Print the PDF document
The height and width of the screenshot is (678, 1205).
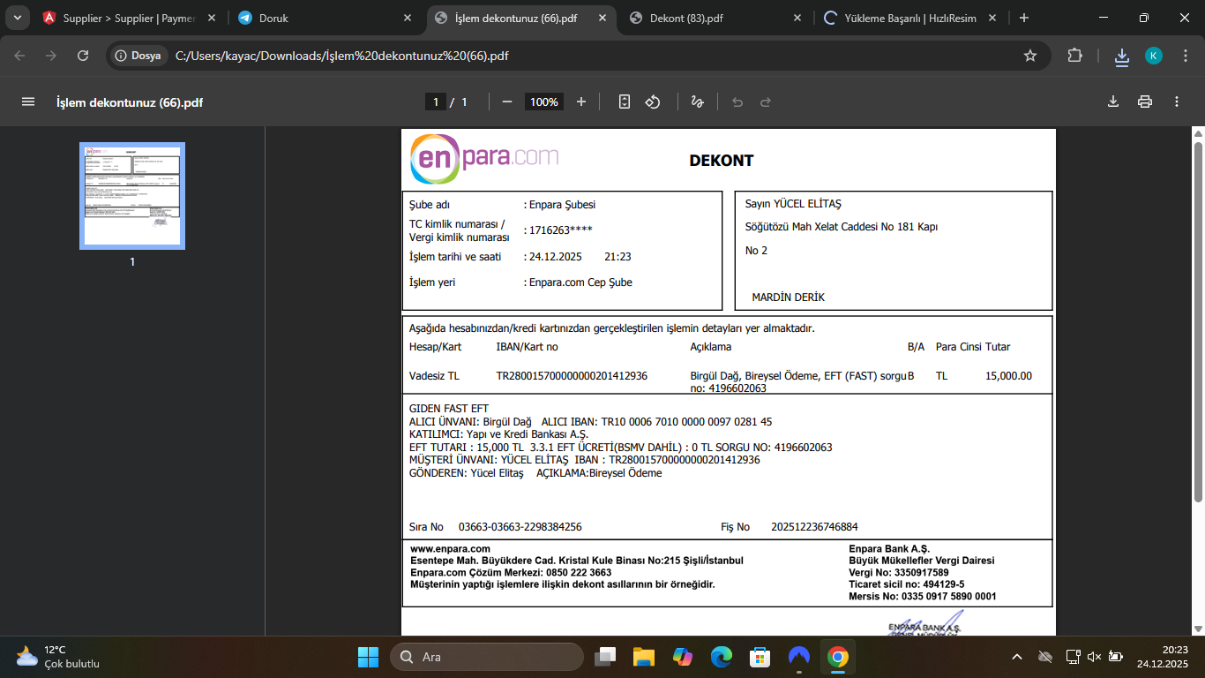coord(1145,102)
